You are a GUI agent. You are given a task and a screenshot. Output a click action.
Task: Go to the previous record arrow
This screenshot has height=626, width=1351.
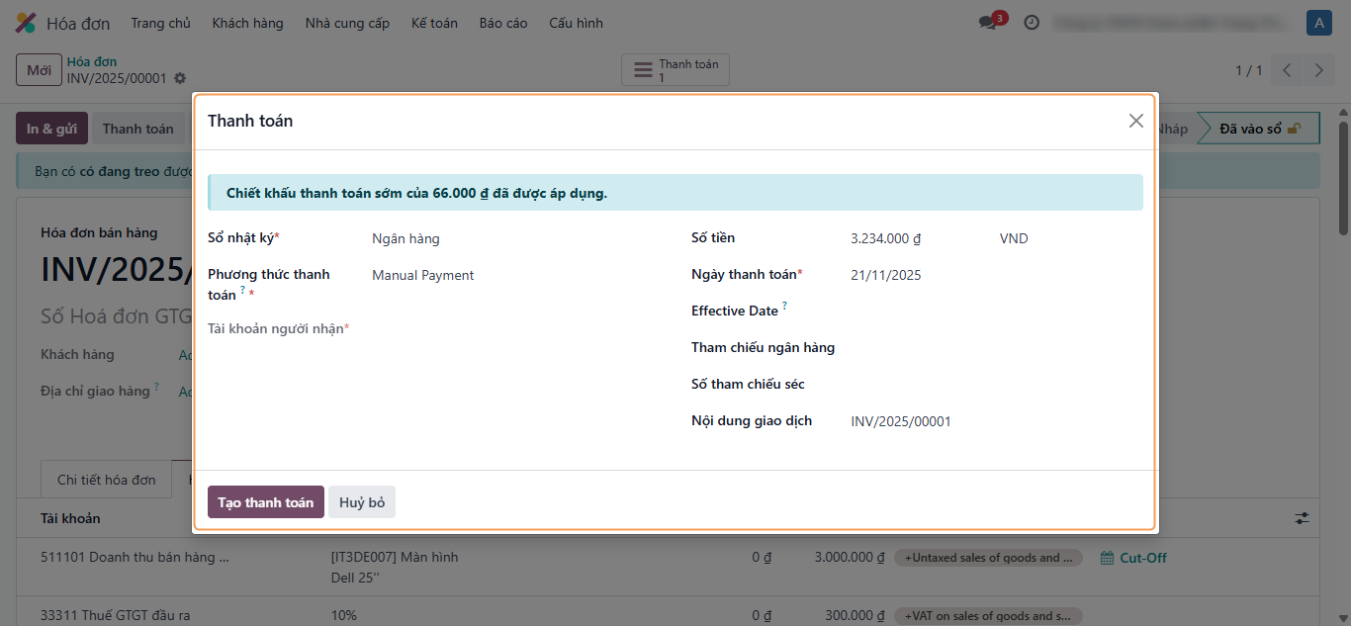pyautogui.click(x=1287, y=70)
